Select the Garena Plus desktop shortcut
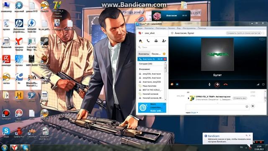Viewport: 268px width, 151px height. 19,133
